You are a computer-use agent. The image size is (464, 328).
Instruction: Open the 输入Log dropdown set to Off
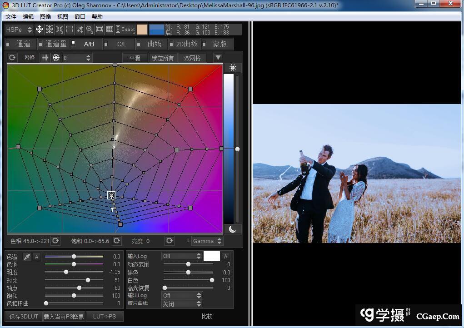click(182, 256)
